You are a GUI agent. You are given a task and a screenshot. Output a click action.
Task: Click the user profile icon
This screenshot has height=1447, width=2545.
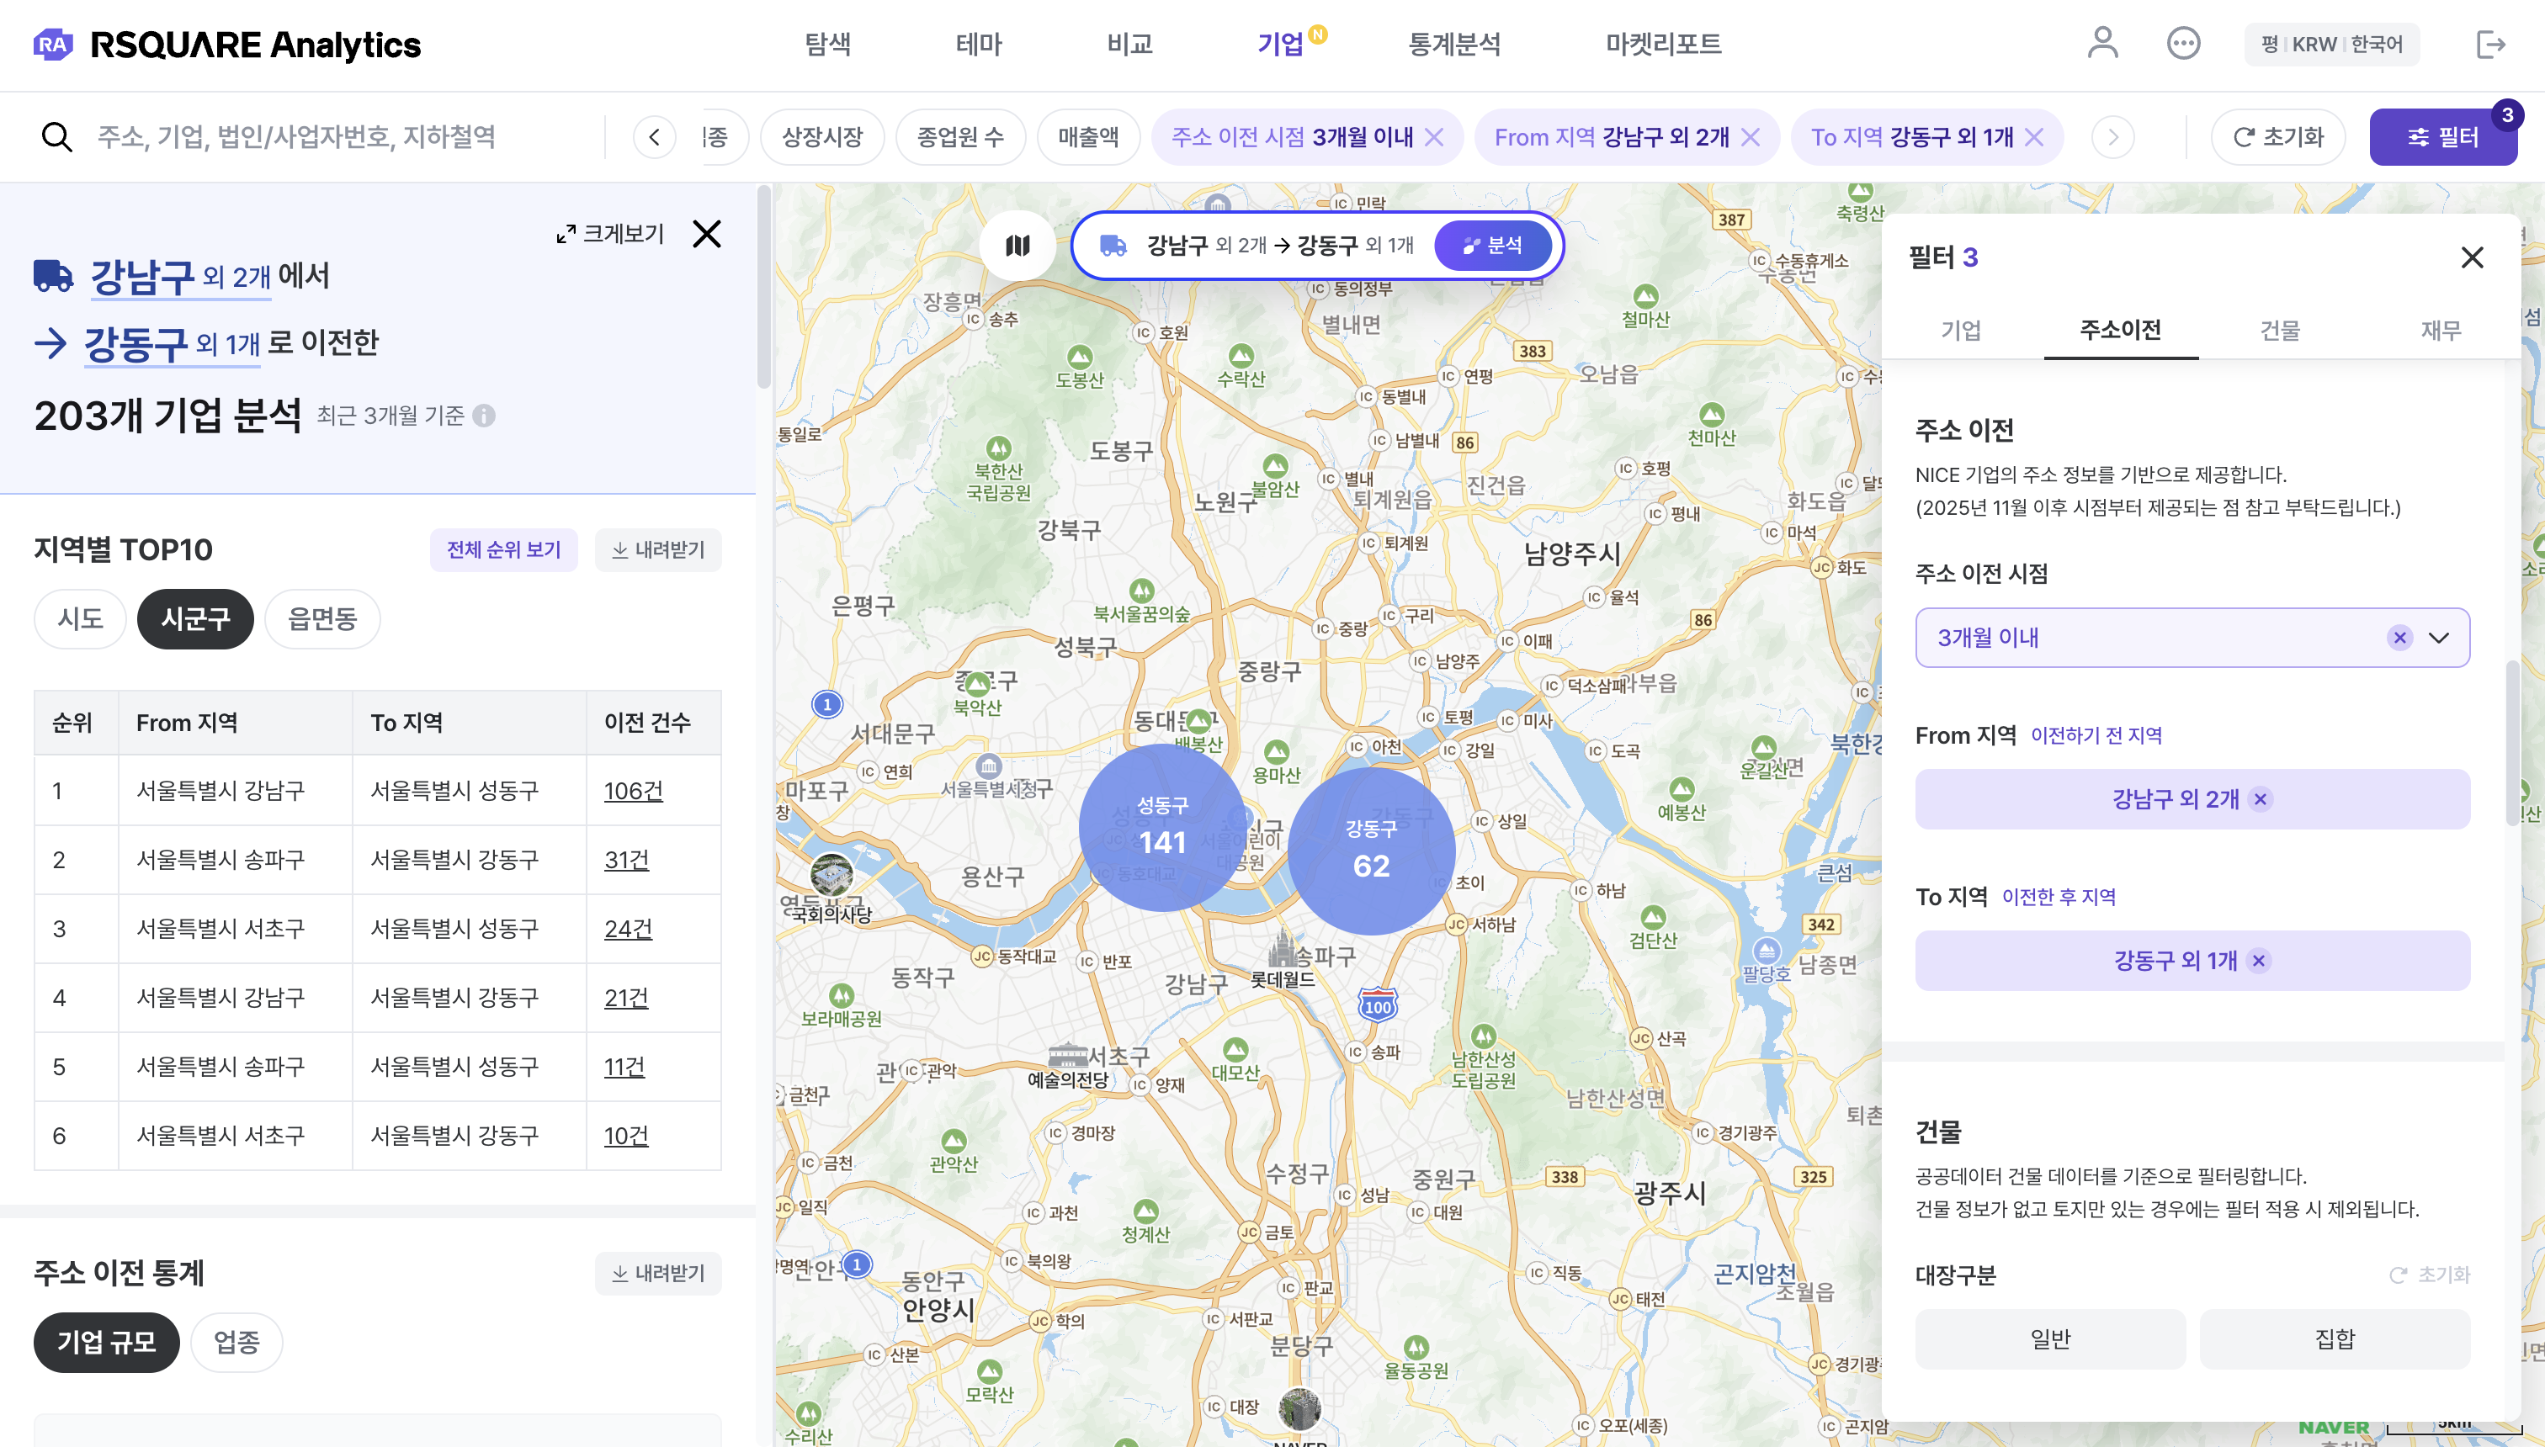[2101, 44]
